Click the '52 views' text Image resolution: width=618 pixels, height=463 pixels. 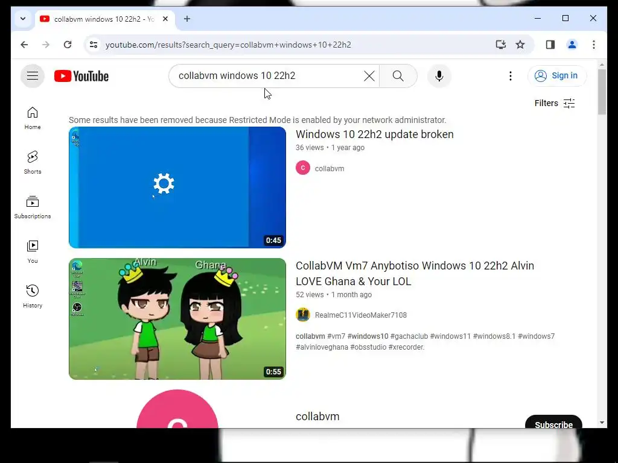[x=310, y=294]
